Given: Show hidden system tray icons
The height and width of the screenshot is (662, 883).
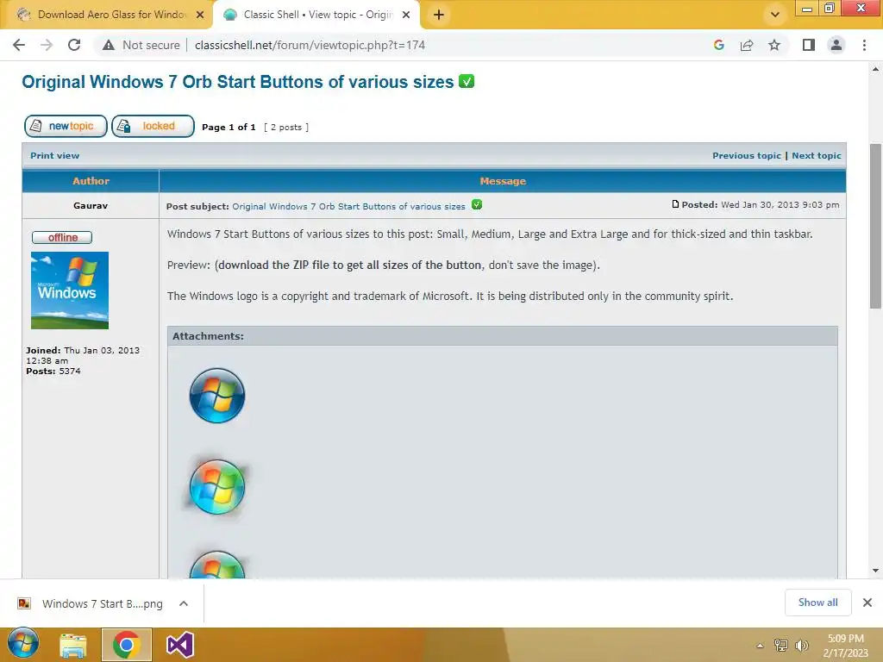Looking at the screenshot, I should tap(761, 646).
